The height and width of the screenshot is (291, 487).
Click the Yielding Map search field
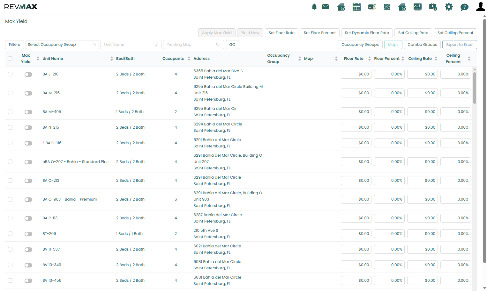pyautogui.click(x=193, y=45)
